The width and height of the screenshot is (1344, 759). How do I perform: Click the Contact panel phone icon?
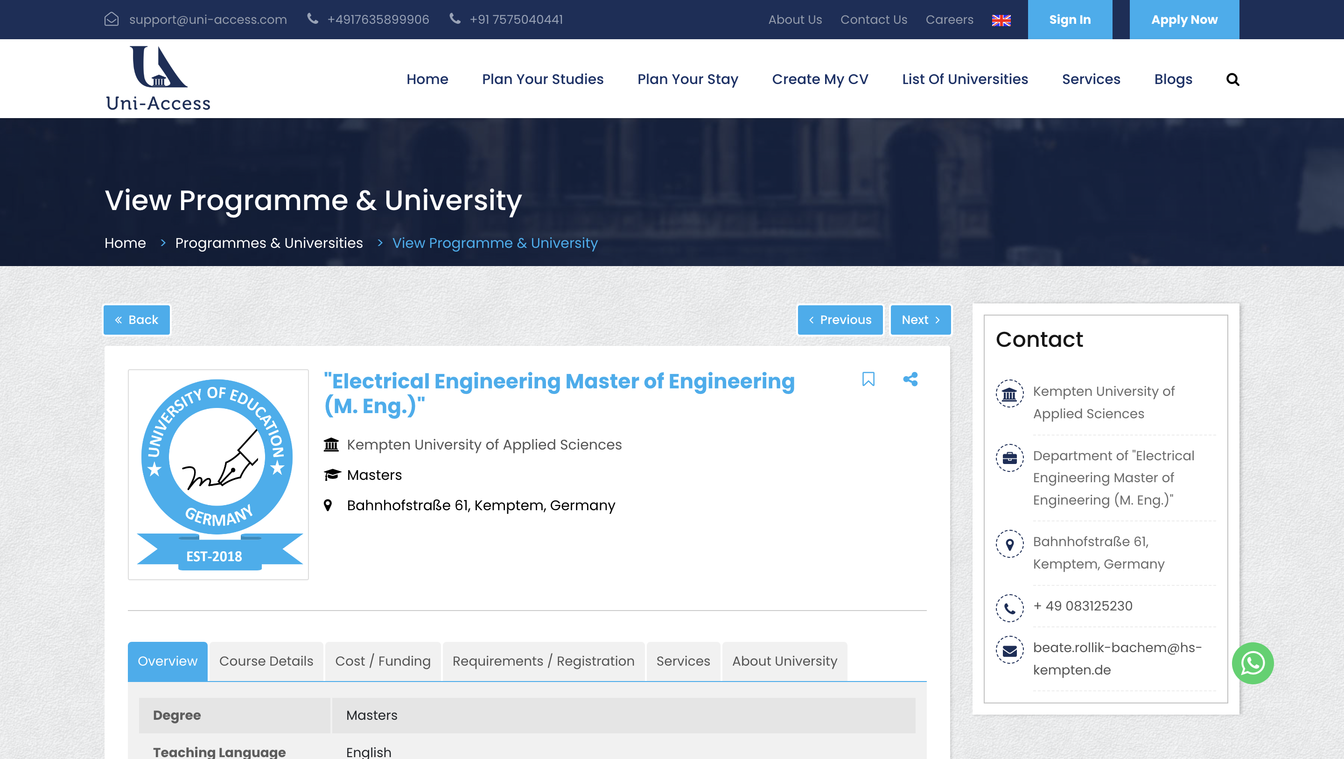(1009, 608)
